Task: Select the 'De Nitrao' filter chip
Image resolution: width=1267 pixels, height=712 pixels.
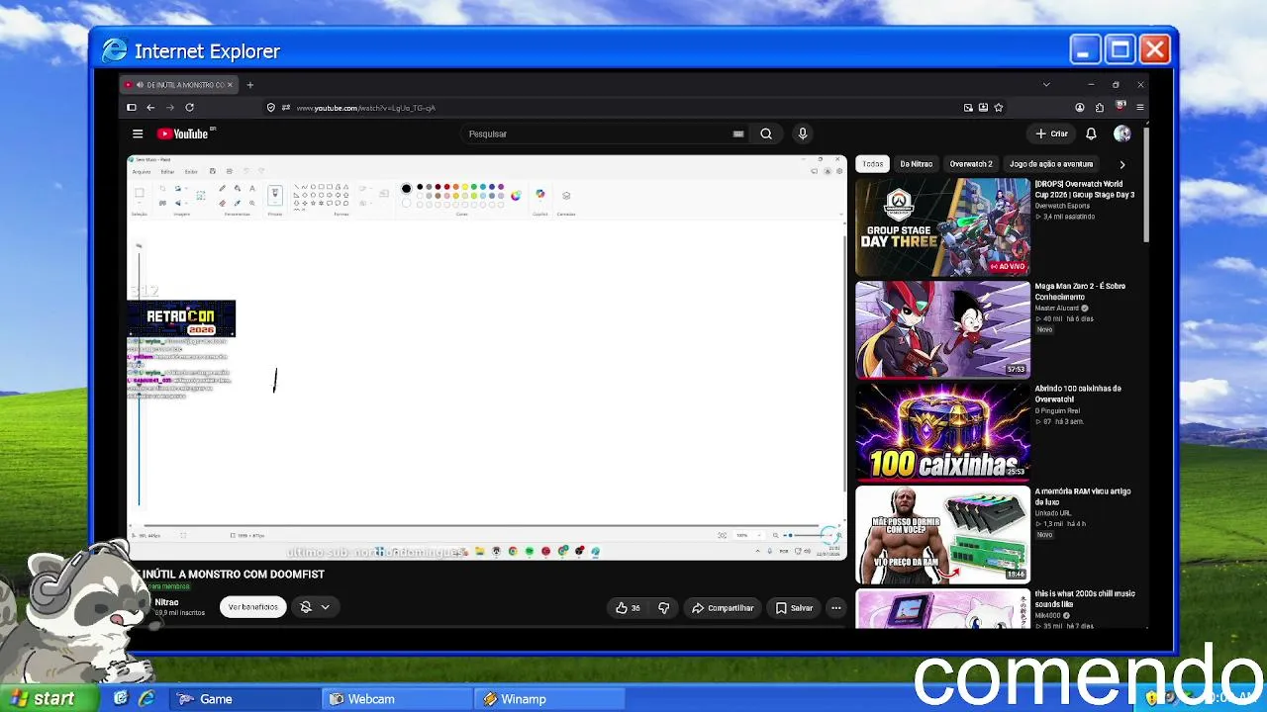Action: click(917, 164)
